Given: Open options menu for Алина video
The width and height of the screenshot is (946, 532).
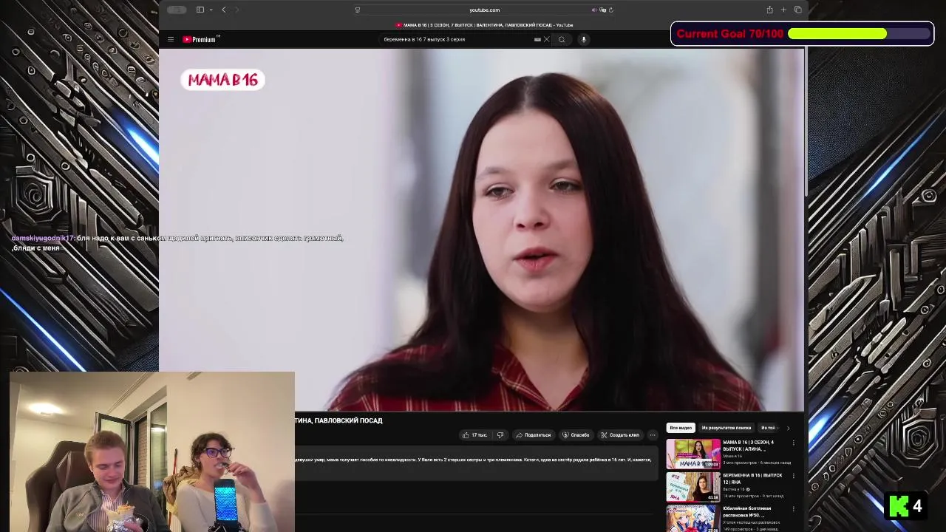Looking at the screenshot, I should coord(794,443).
